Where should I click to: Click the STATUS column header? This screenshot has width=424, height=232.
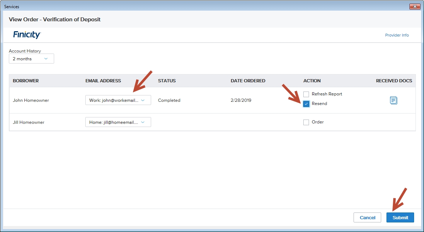pos(167,81)
